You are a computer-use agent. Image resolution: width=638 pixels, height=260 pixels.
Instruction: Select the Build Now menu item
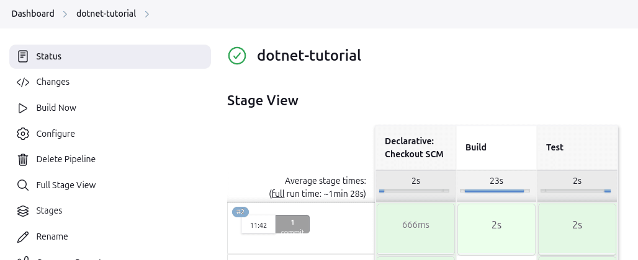(x=56, y=108)
